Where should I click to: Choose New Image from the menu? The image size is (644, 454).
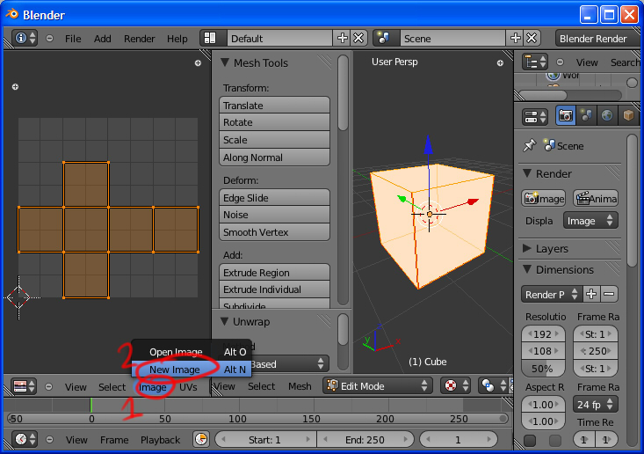174,370
